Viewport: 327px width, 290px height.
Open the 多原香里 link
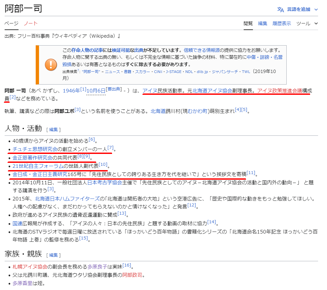[22, 283]
